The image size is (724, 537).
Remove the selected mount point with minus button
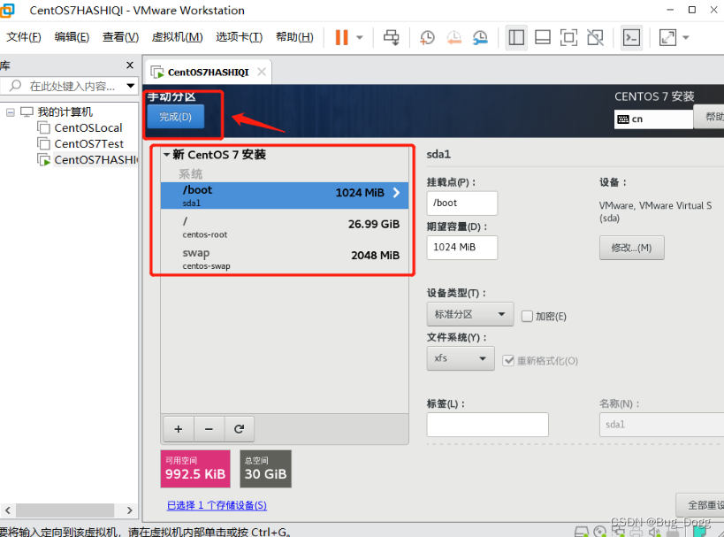[x=209, y=429]
